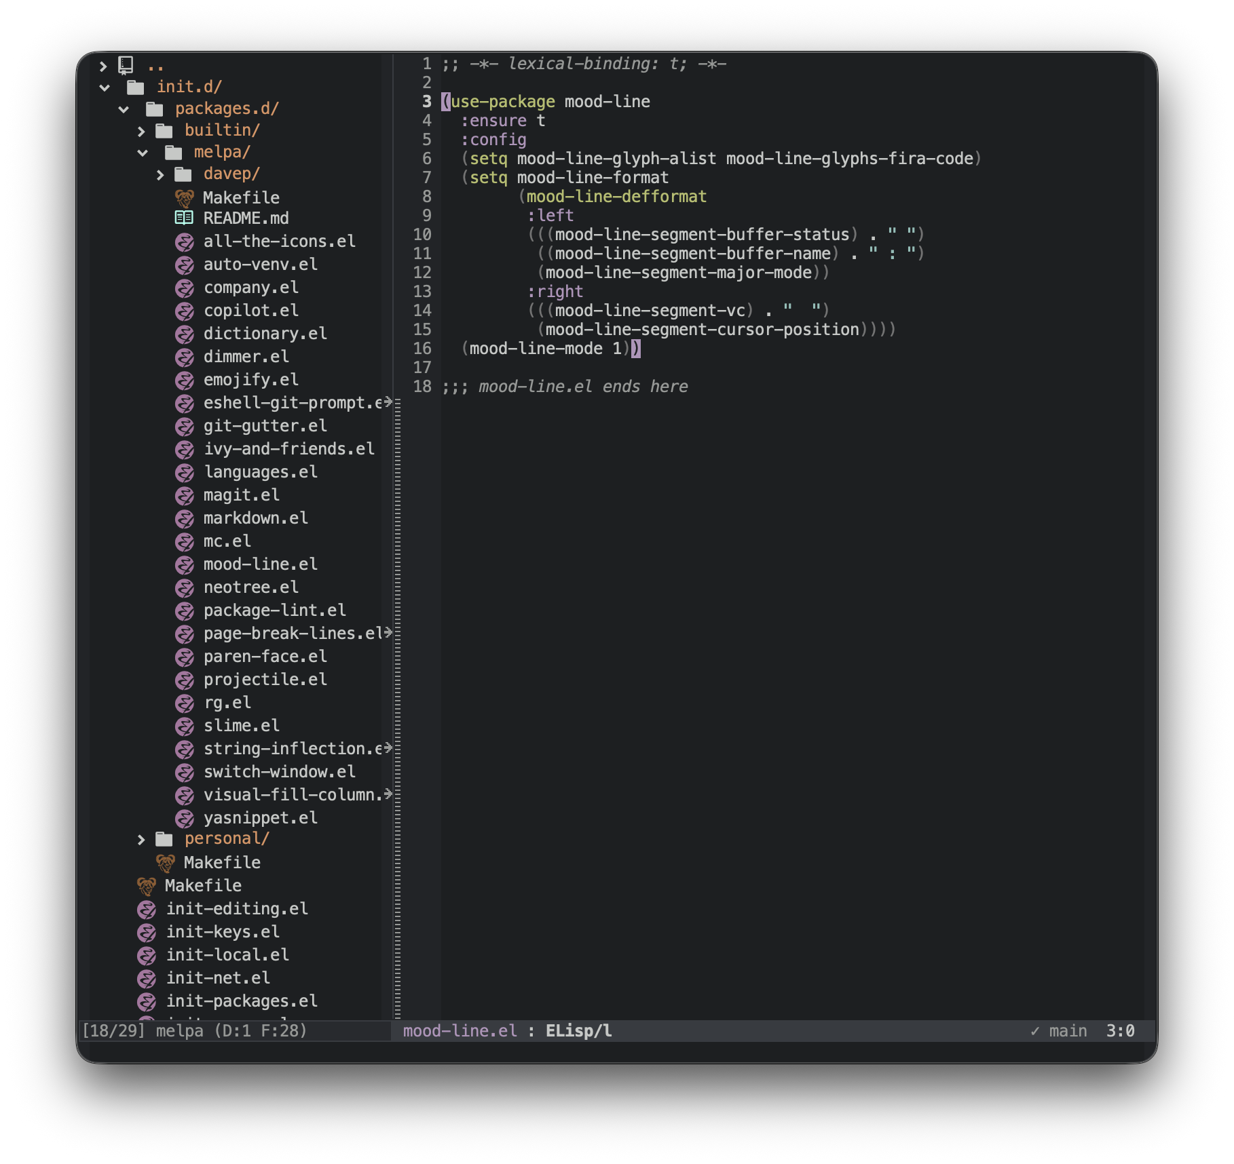Open the init.d-level Makefile
The image size is (1234, 1164).
tap(203, 886)
